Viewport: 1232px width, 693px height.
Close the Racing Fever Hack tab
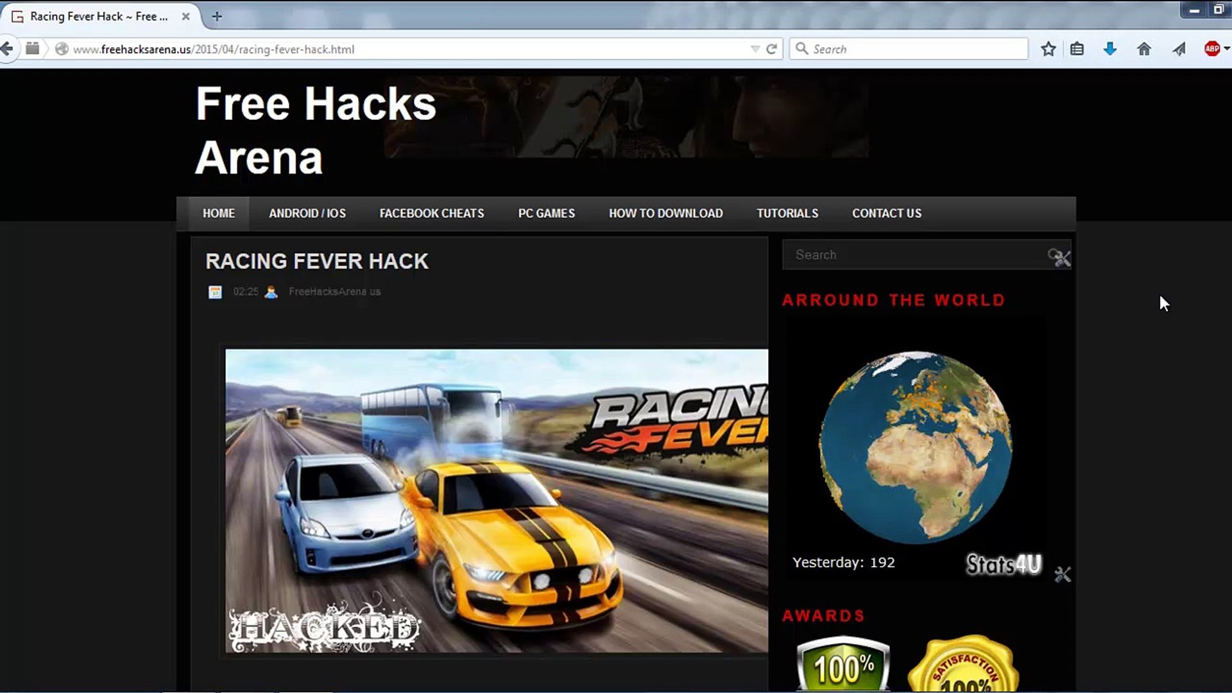point(185,17)
